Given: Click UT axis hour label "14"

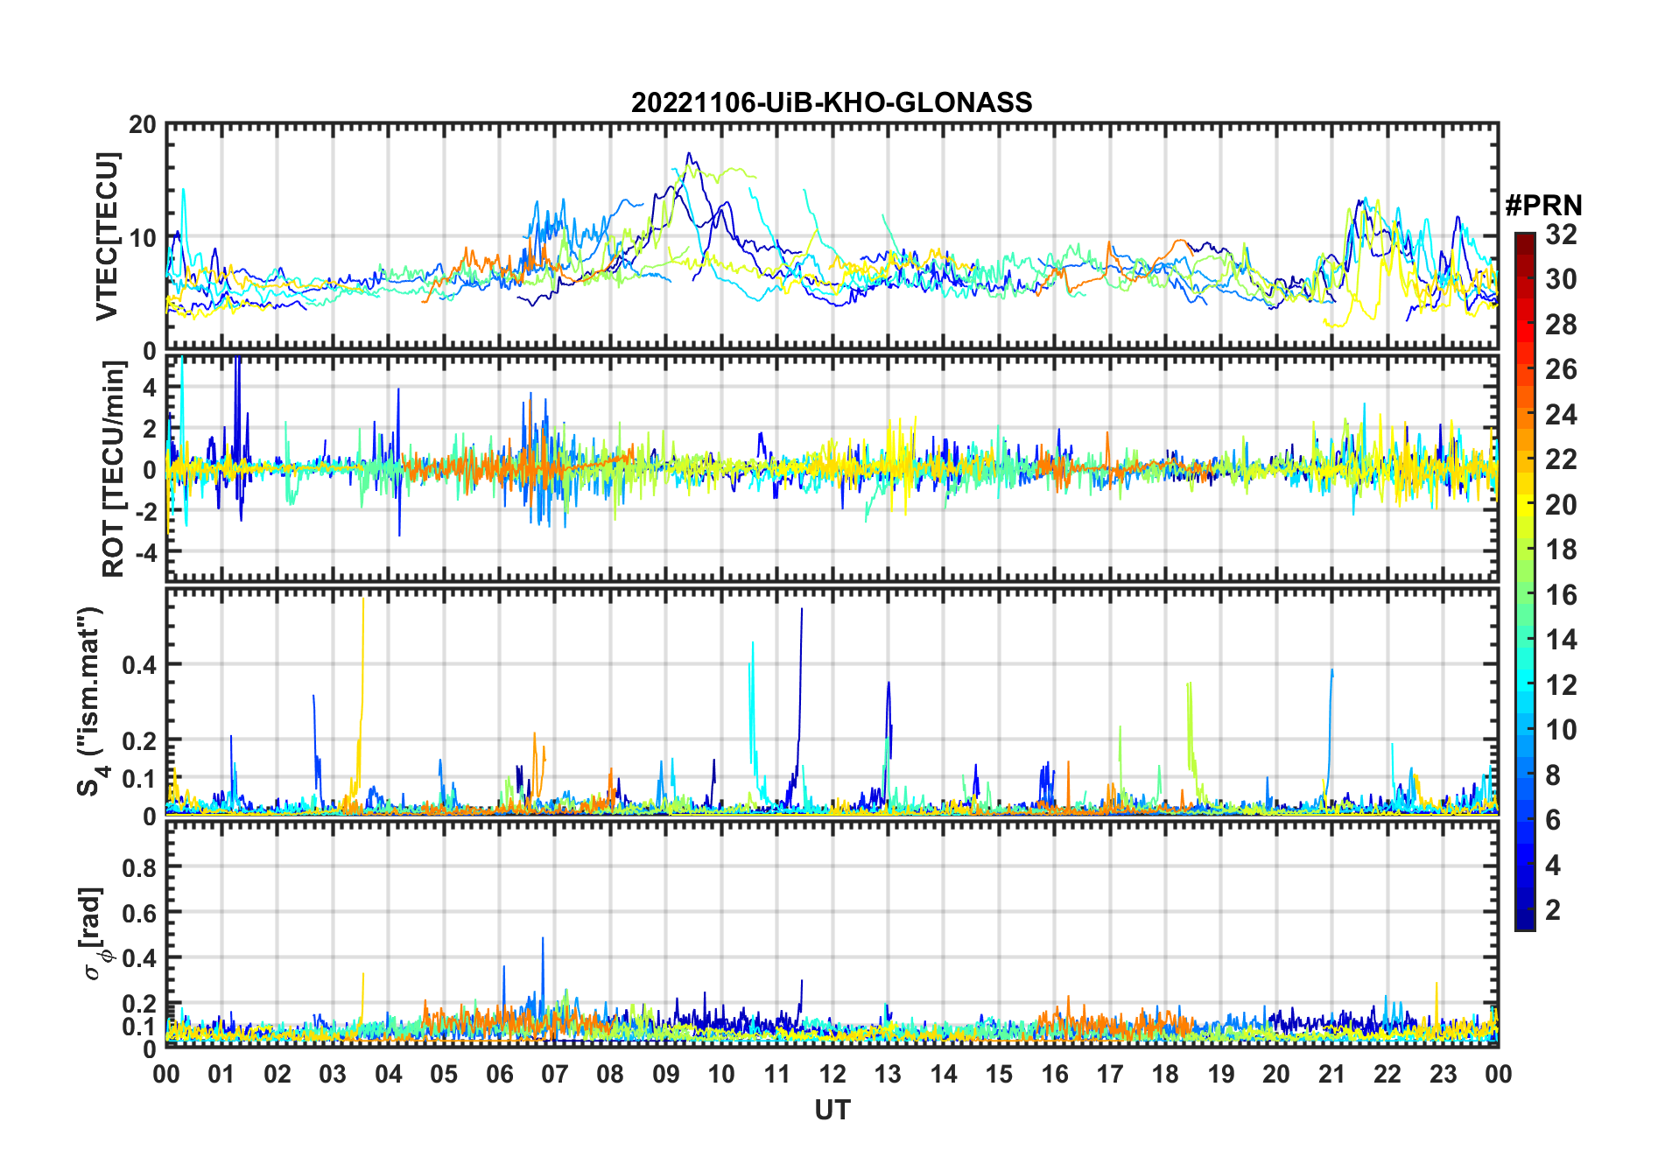Looking at the screenshot, I should click(x=944, y=1075).
